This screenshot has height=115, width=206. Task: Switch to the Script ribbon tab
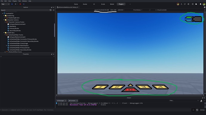[103, 4]
